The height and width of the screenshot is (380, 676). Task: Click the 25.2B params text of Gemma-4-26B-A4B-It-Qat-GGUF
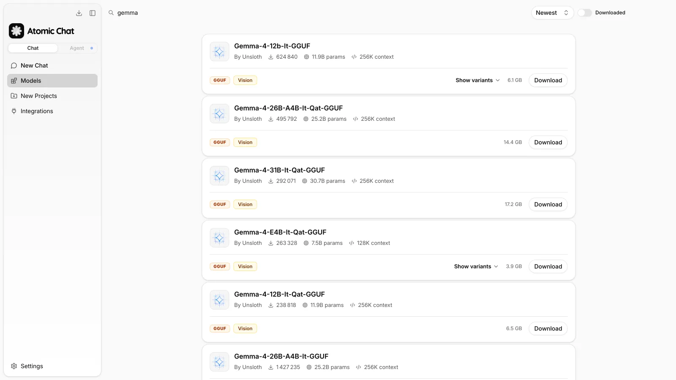[x=329, y=119]
